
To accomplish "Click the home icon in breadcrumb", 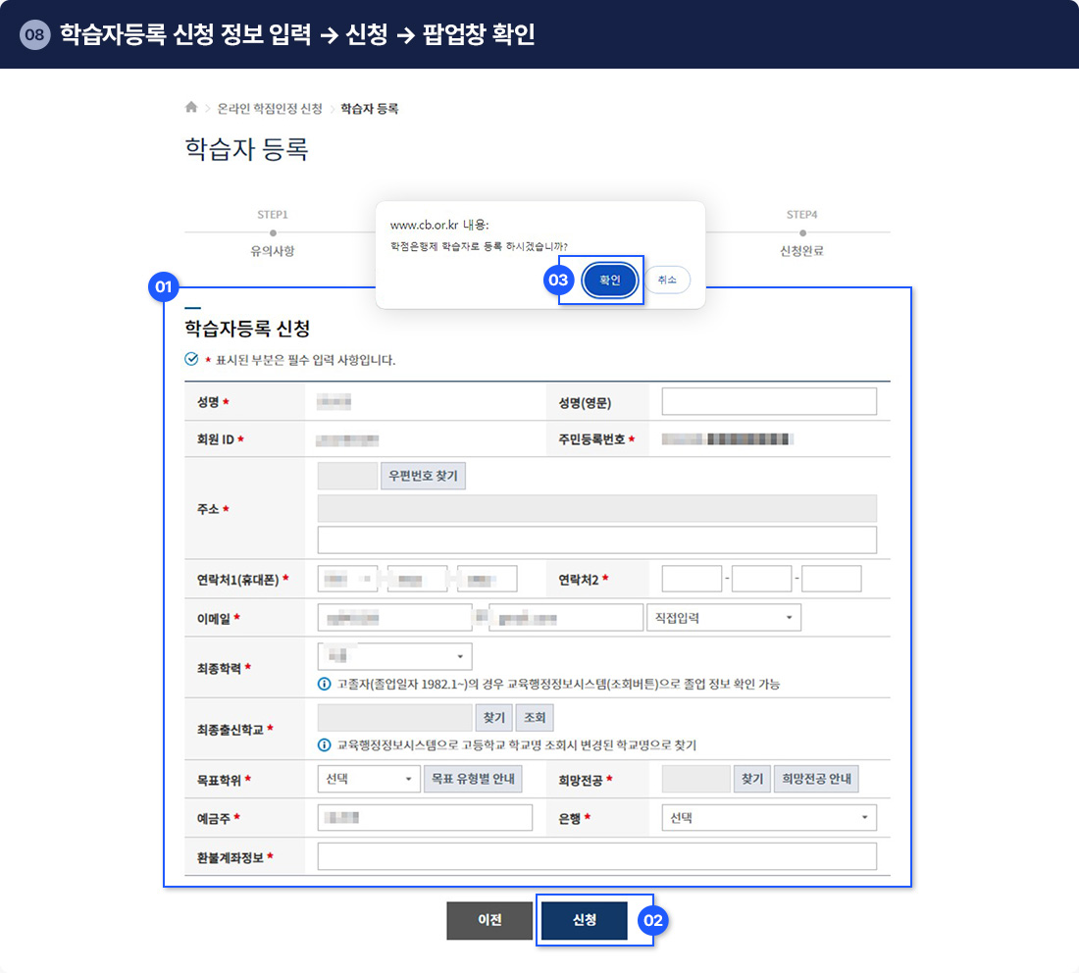I will (x=191, y=108).
